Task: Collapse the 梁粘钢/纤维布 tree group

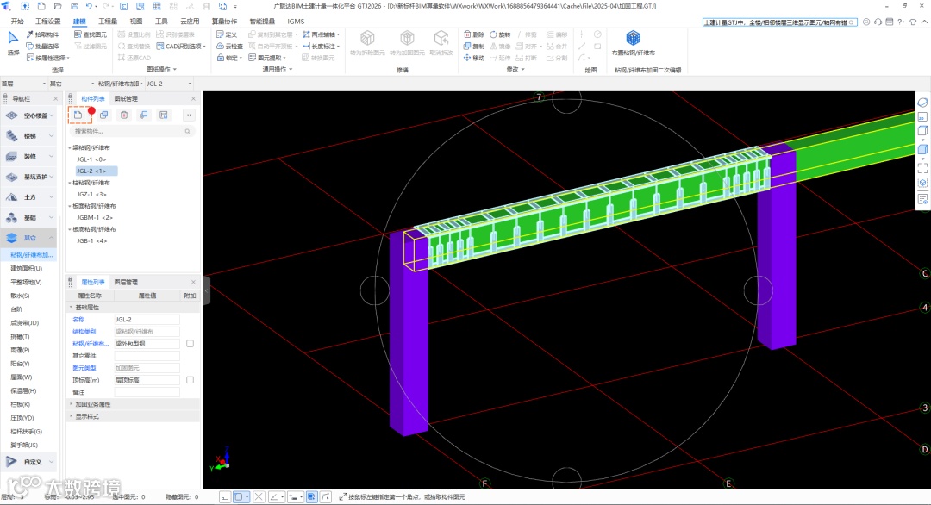Action: pos(70,147)
